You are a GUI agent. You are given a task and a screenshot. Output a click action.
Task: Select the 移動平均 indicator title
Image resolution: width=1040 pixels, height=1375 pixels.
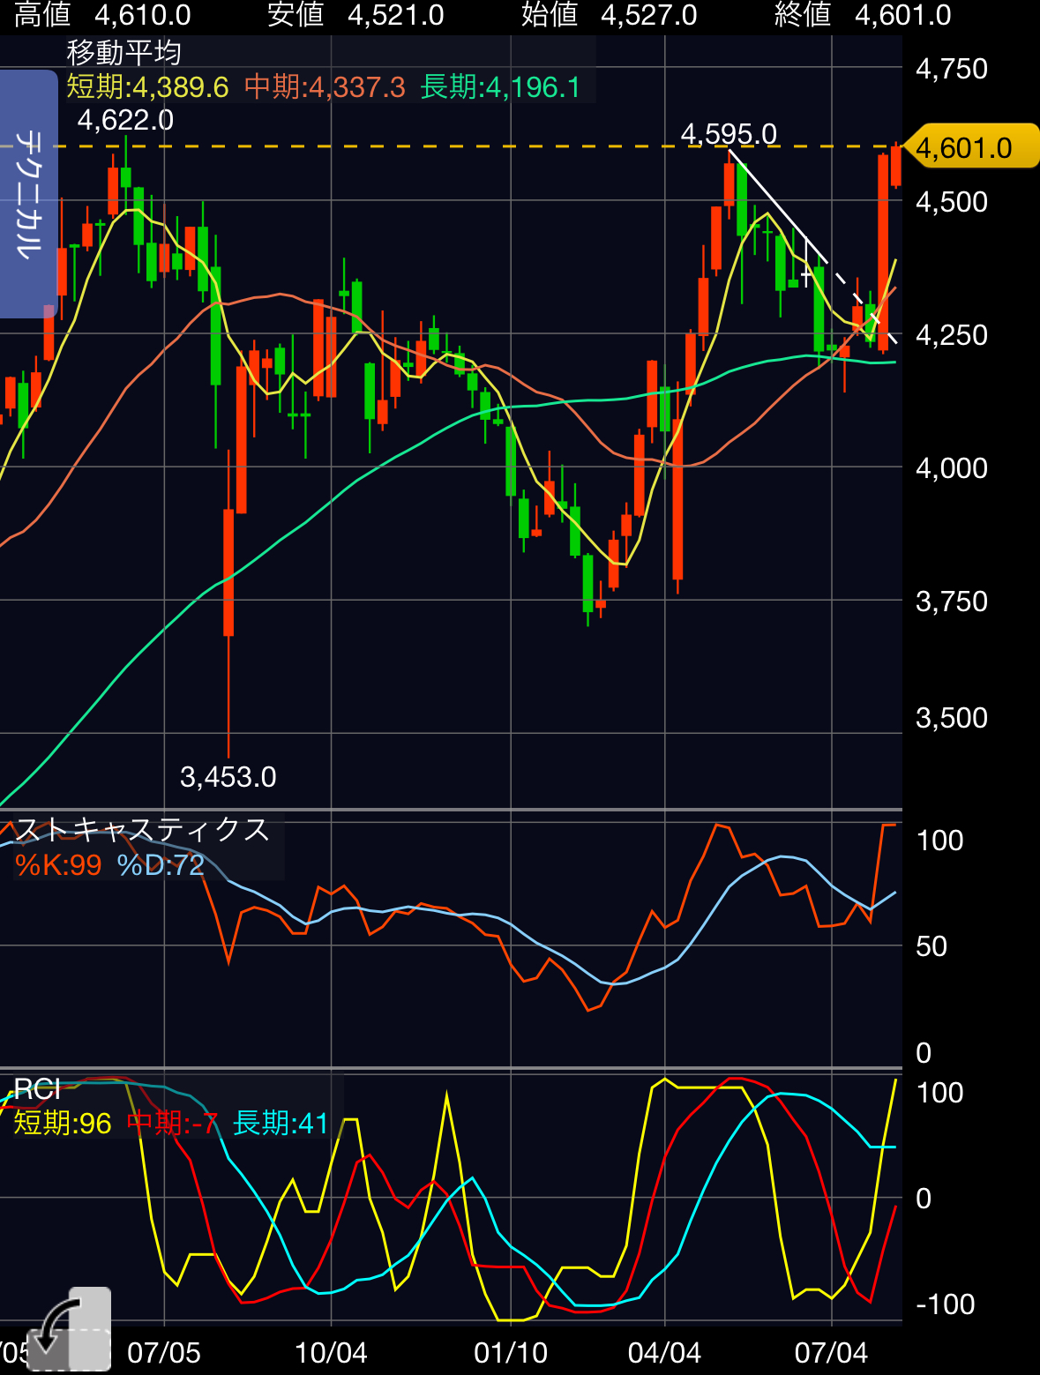click(124, 53)
